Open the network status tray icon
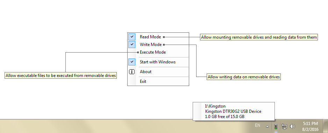The width and height of the screenshot is (328, 133). pyautogui.click(x=284, y=126)
